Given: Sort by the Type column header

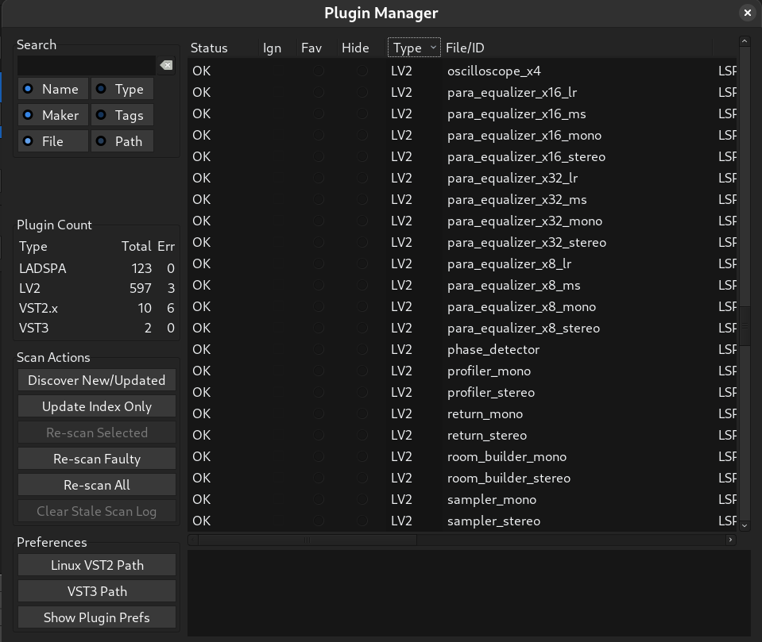Looking at the screenshot, I should 413,48.
